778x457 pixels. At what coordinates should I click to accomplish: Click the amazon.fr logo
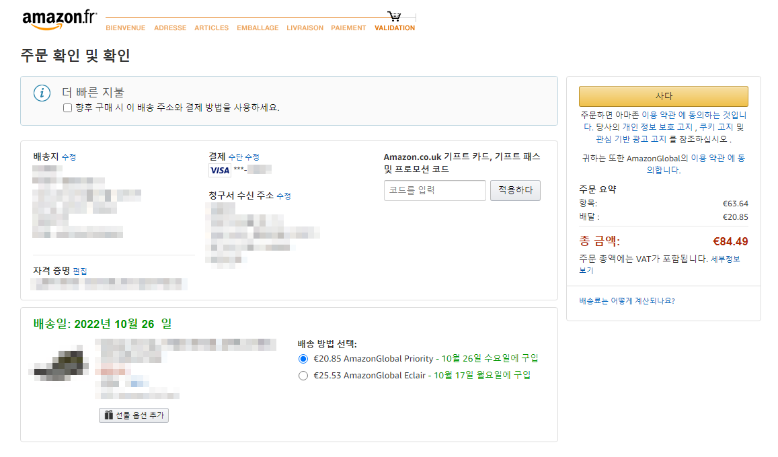[60, 19]
